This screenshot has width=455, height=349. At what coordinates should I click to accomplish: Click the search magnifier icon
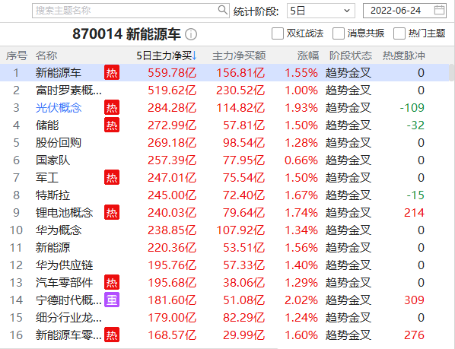pyautogui.click(x=223, y=10)
